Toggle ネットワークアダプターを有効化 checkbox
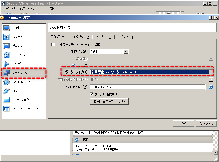Image resolution: width=219 pixels, height=162 pixels. click(x=53, y=45)
